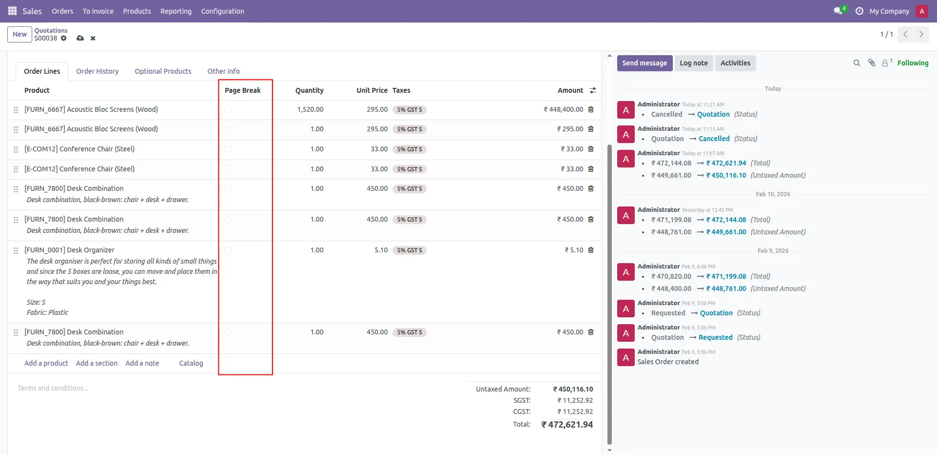
Task: Open the chat messages icon in navbar
Action: click(838, 11)
